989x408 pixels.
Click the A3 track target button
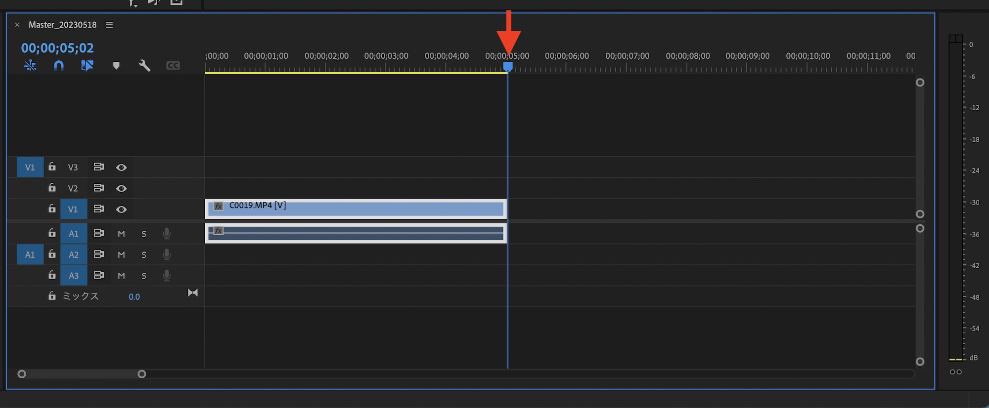coord(74,276)
